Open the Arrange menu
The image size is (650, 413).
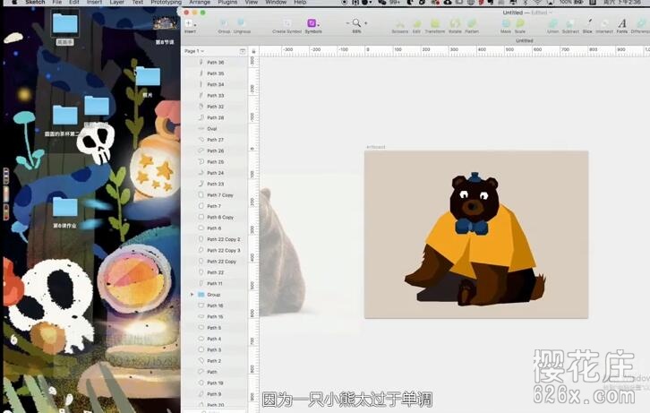point(200,2)
